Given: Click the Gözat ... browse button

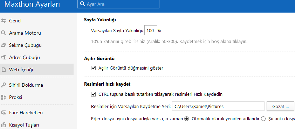Looking at the screenshot, I should 280,107.
